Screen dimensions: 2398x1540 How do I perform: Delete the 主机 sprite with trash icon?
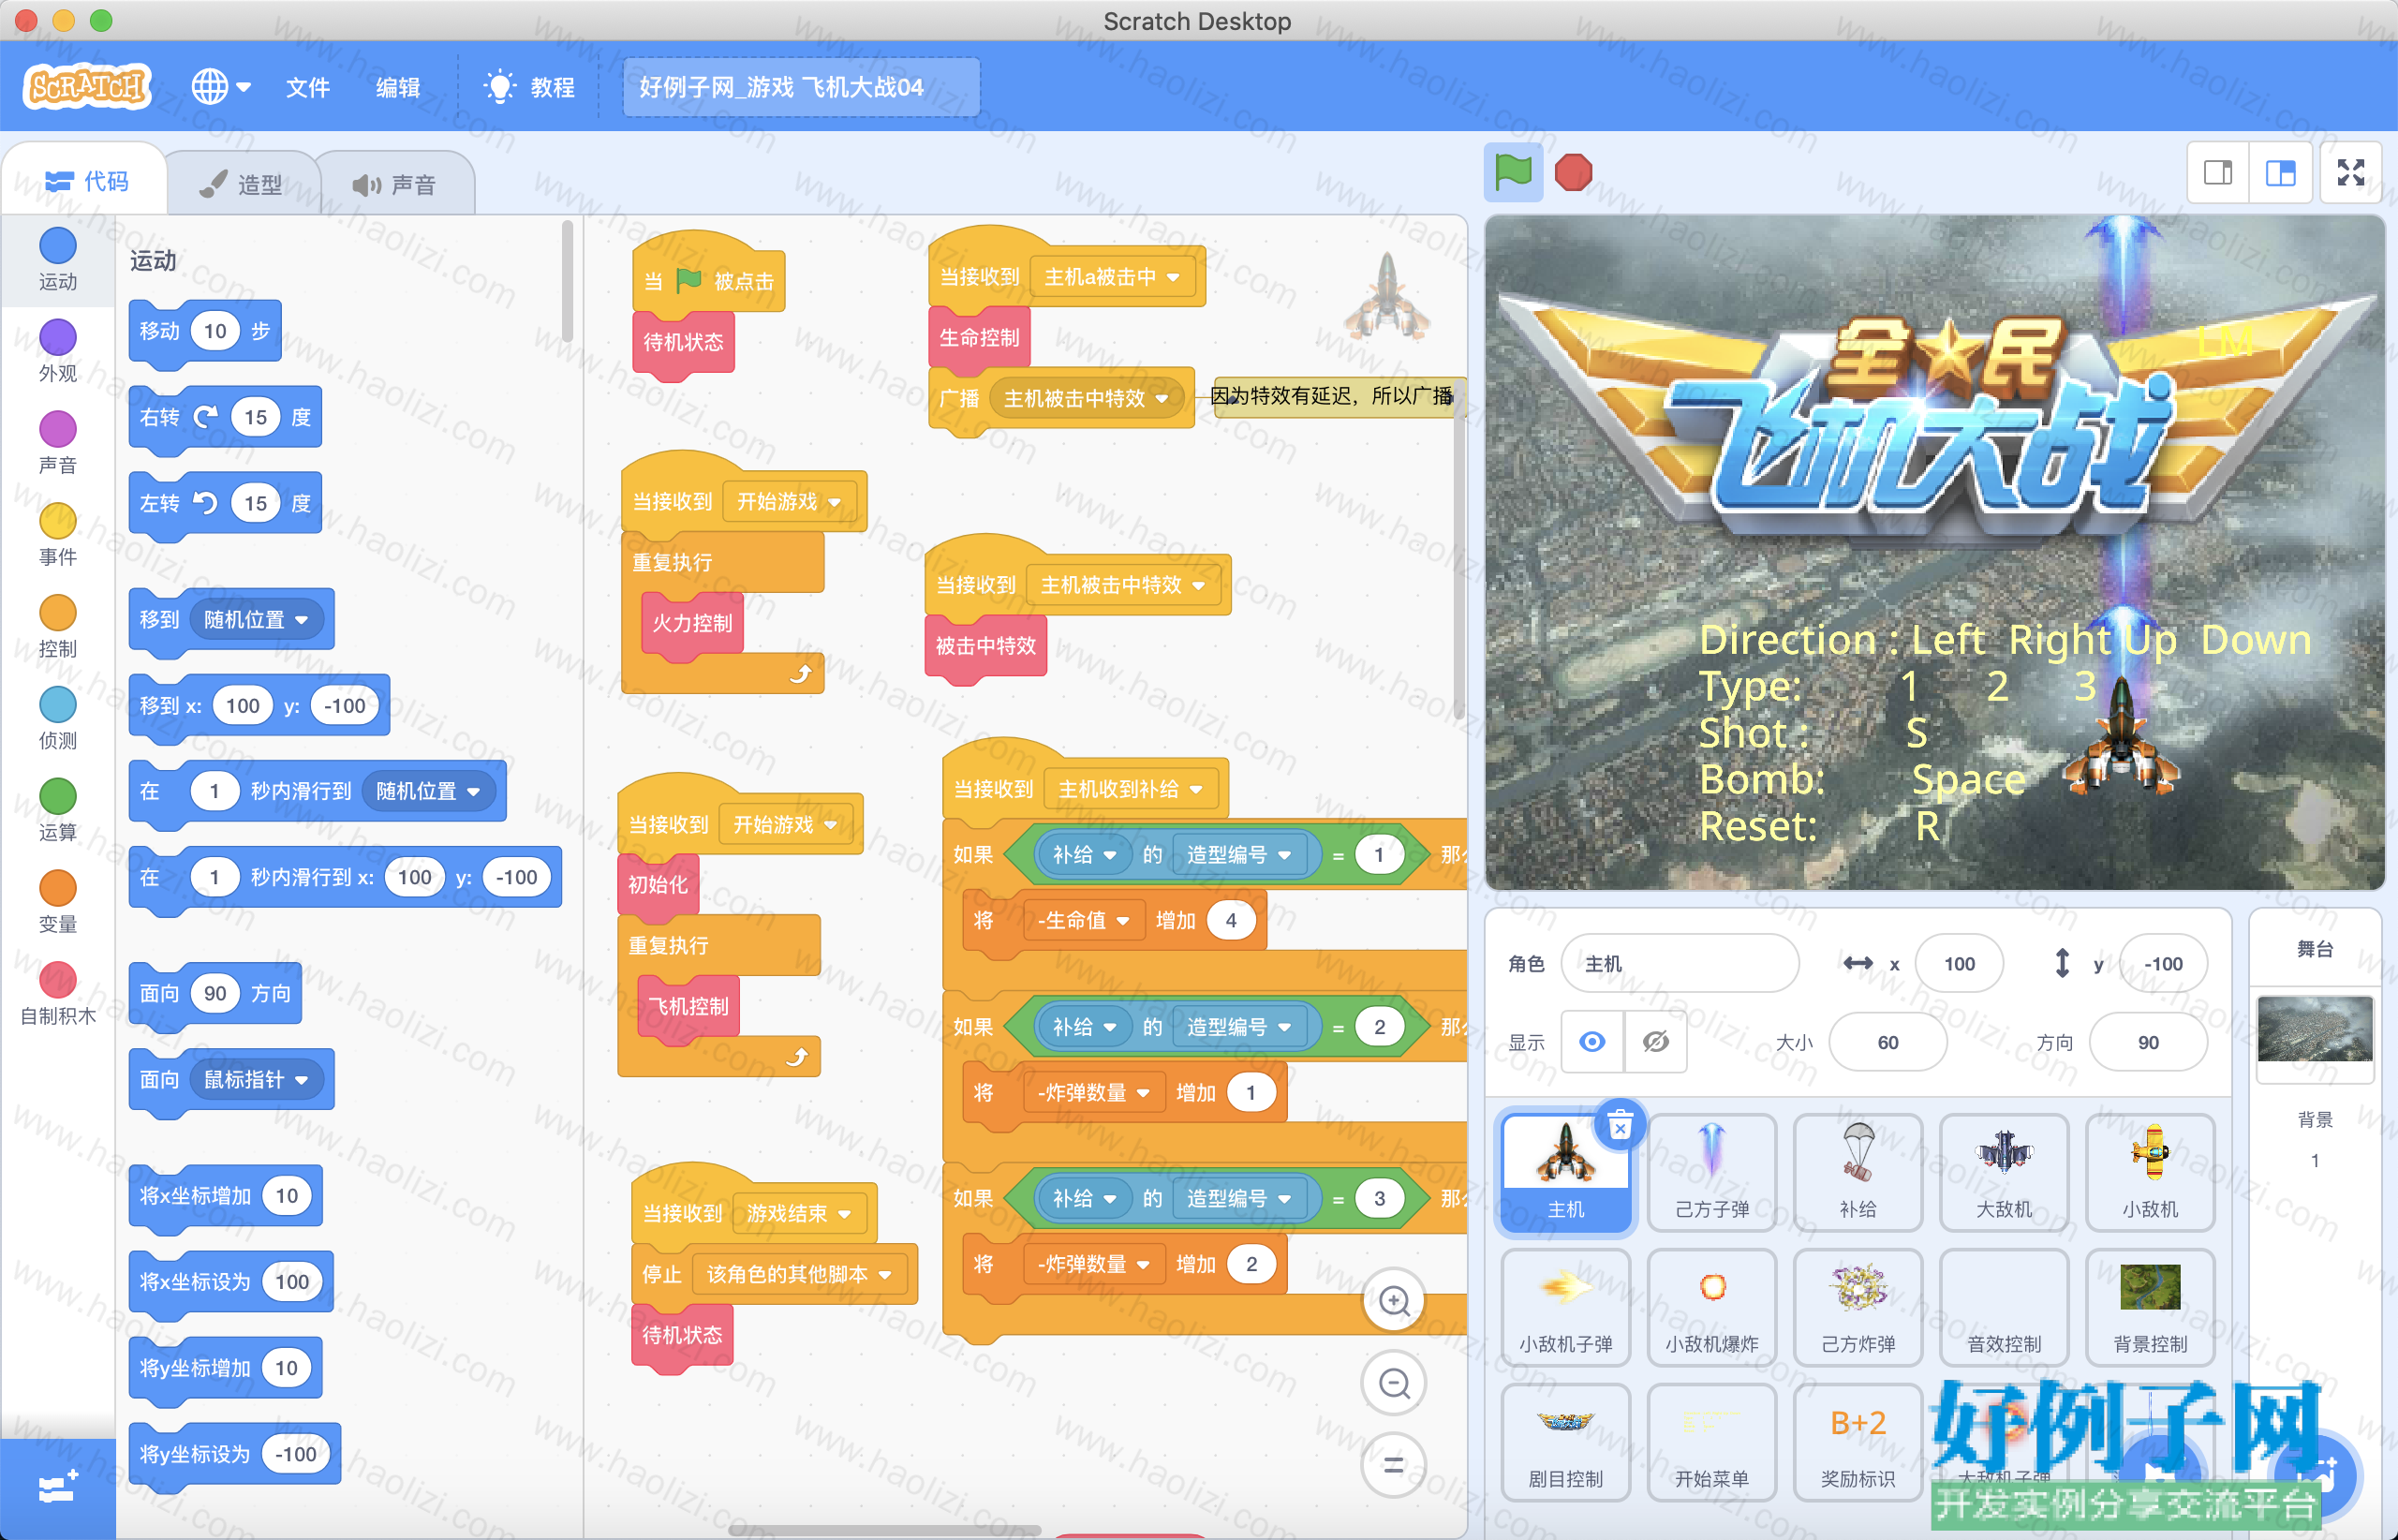tap(1620, 1126)
